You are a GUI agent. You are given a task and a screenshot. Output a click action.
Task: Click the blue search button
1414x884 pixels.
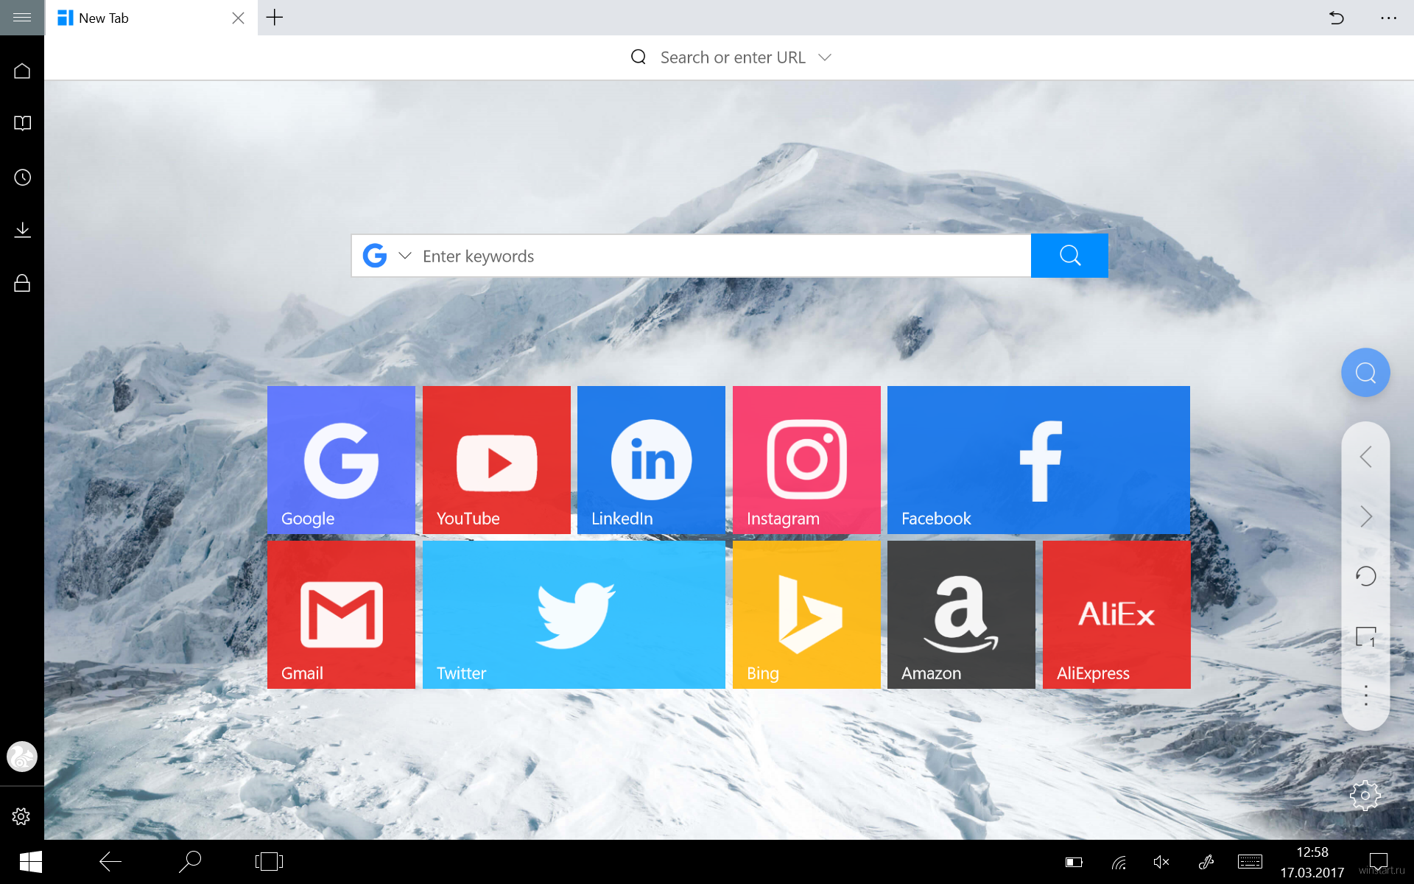1069,256
